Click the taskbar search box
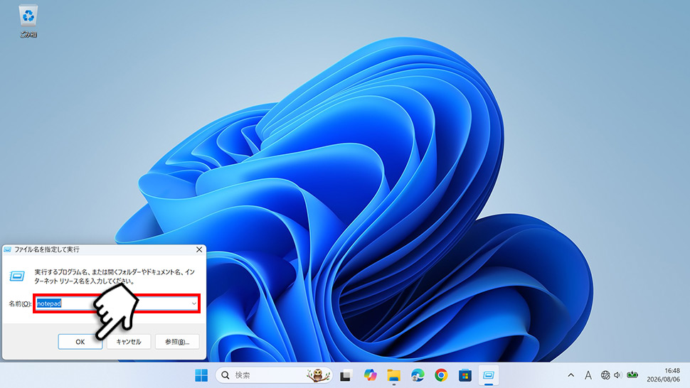The image size is (690, 388). pos(274,375)
